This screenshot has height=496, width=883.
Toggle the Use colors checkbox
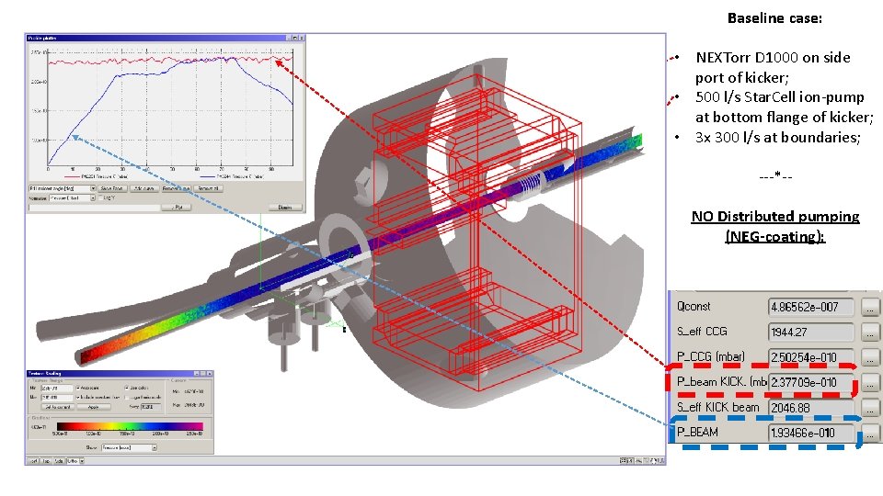coord(127,388)
